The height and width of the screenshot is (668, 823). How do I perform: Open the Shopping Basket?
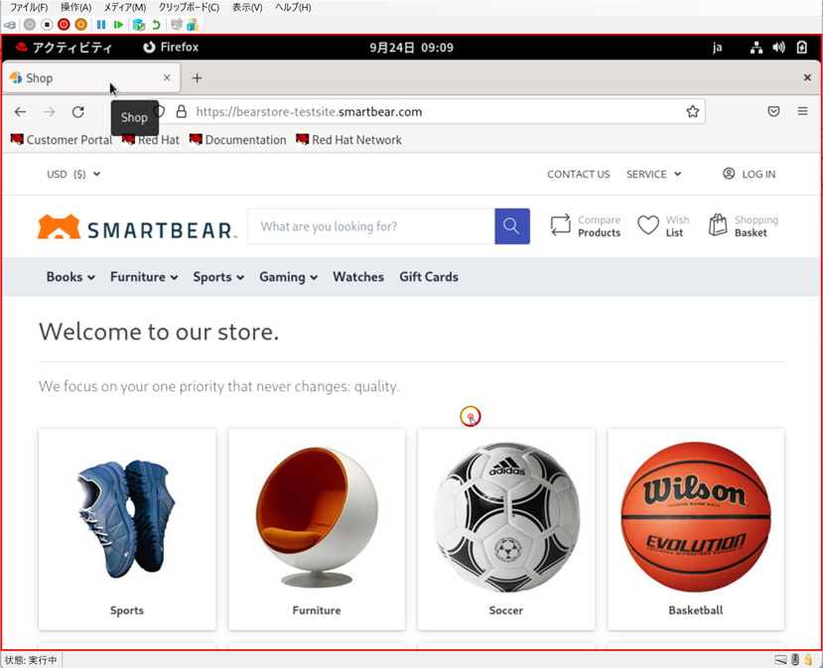[743, 226]
